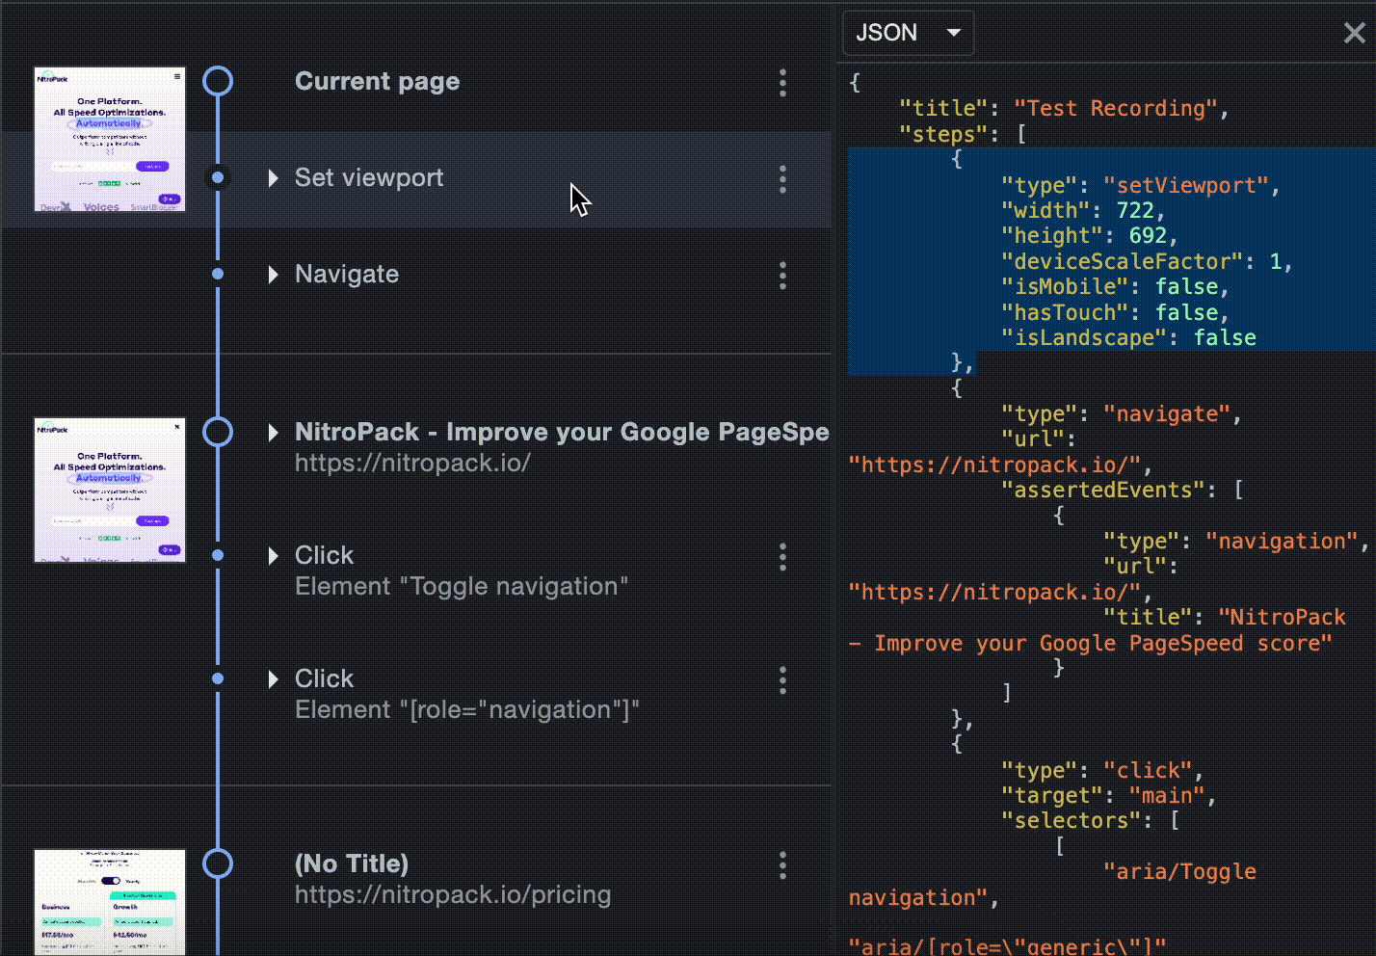Open options menu for NitroPack PageSpeed step
This screenshot has width=1376, height=956.
pos(782,434)
